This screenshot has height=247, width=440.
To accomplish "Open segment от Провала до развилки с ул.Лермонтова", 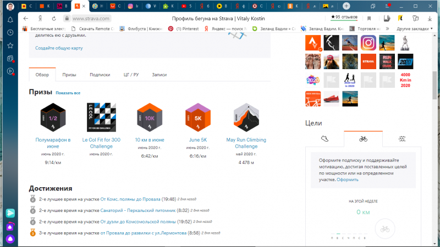I will (144, 233).
